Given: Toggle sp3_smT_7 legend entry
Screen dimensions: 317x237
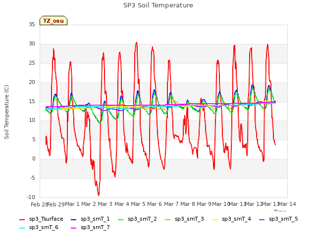Looking at the screenshot, I should [x=90, y=228].
